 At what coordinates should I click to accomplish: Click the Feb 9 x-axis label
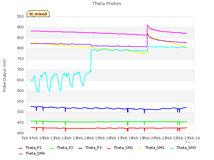pyautogui.click(x=26, y=138)
